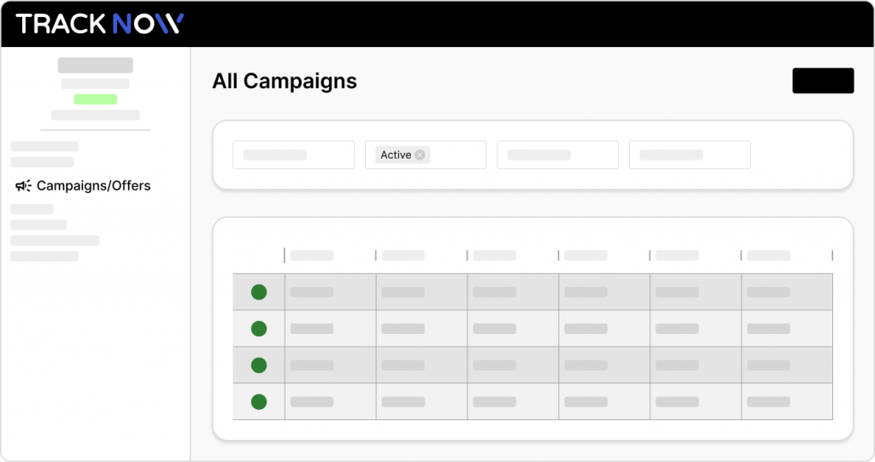Viewport: 875px width, 462px height.
Task: Select the top placeholder item in sidebar menu
Action: pyautogui.click(x=44, y=146)
